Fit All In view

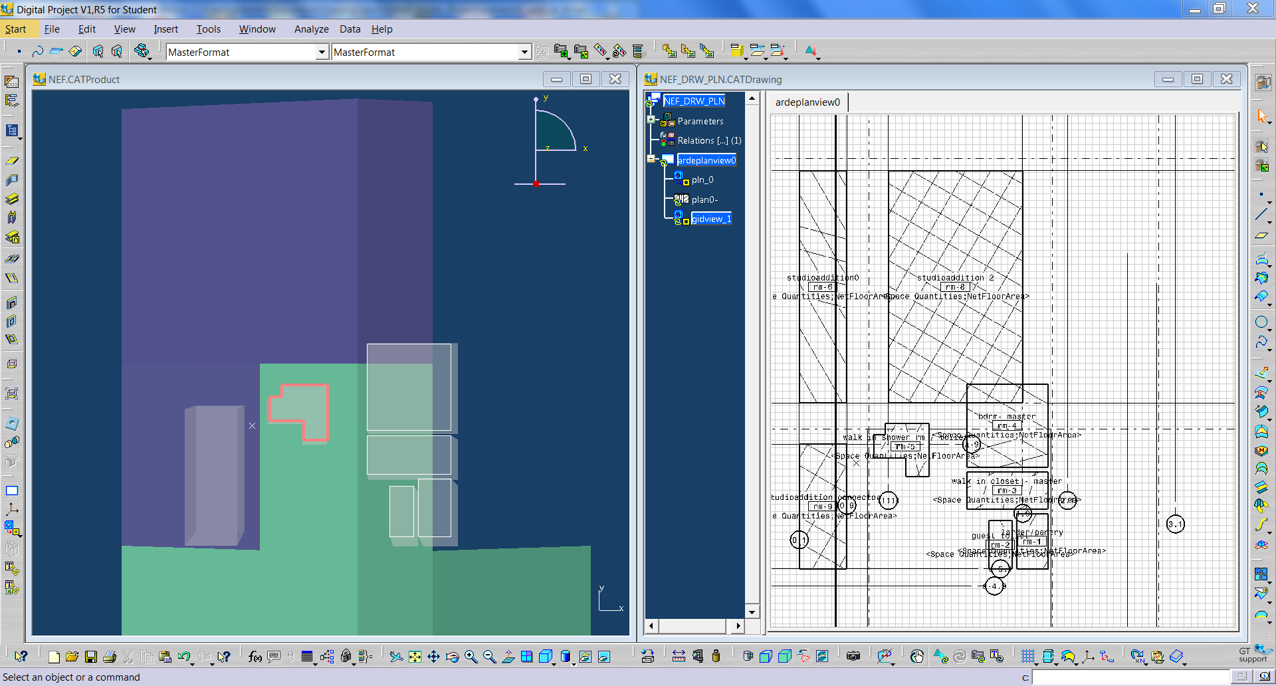(415, 657)
